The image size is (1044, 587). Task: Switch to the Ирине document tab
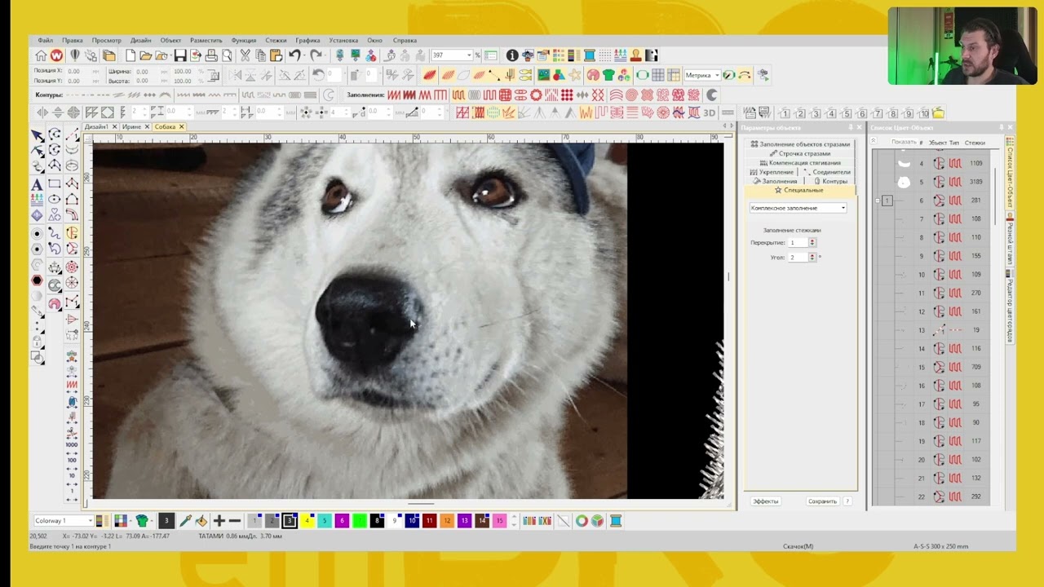(x=131, y=127)
